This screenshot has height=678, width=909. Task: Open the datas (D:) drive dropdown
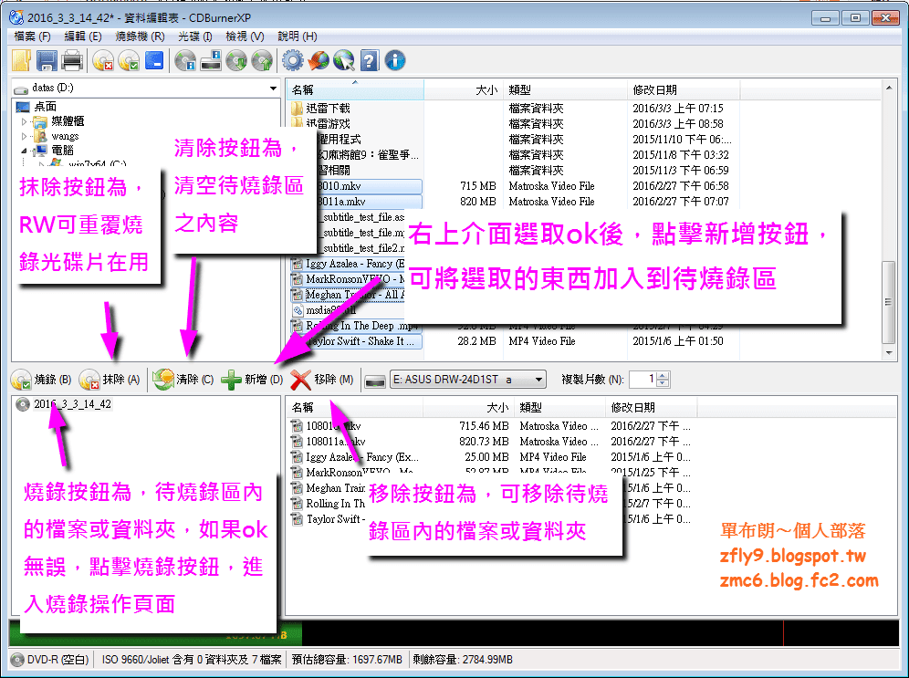[x=273, y=89]
